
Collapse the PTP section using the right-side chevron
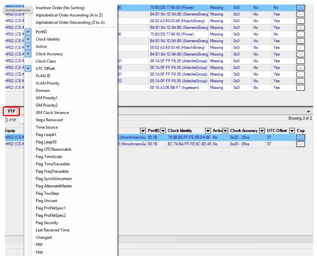[x=308, y=111]
